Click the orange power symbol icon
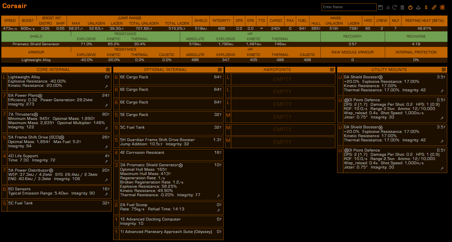Viewport: 452px width, 242px height. [410, 7]
